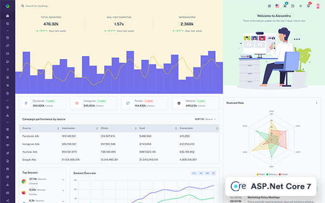Go to dashboard home icon in sidebar
Viewport: 325px width, 203px height.
click(x=8, y=16)
